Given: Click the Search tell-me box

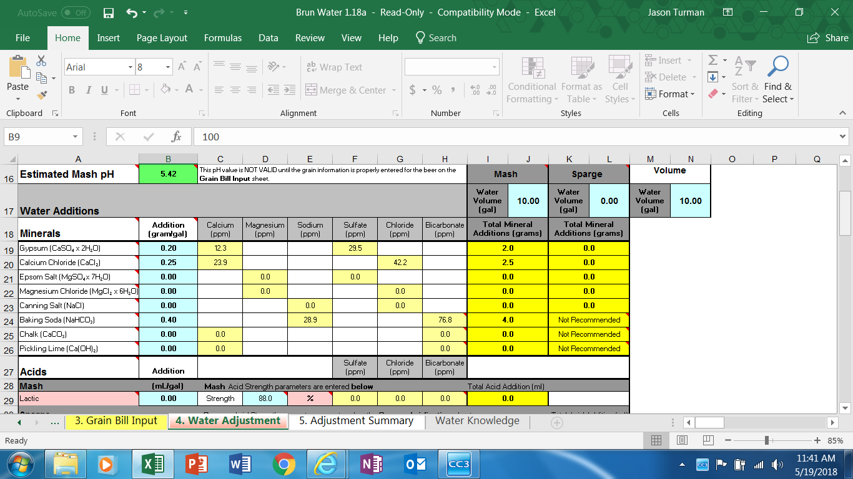Looking at the screenshot, I should [x=436, y=38].
